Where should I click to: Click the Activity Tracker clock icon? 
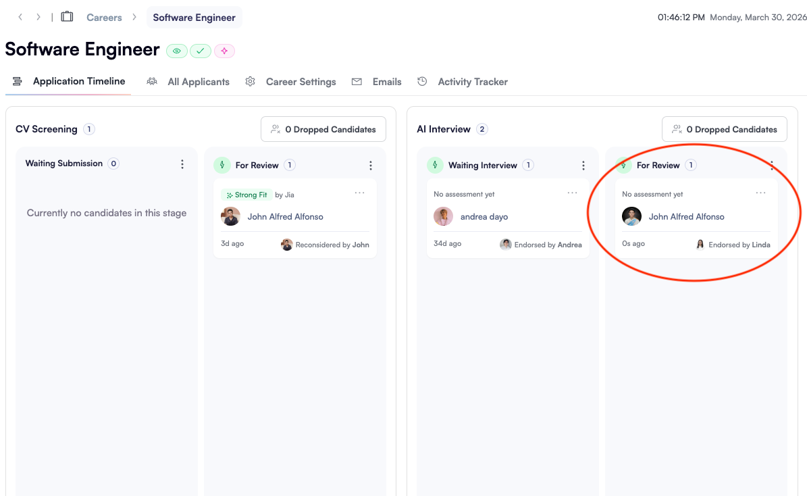coord(422,82)
